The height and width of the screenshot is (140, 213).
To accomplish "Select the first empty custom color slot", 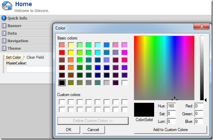I will 62,102.
